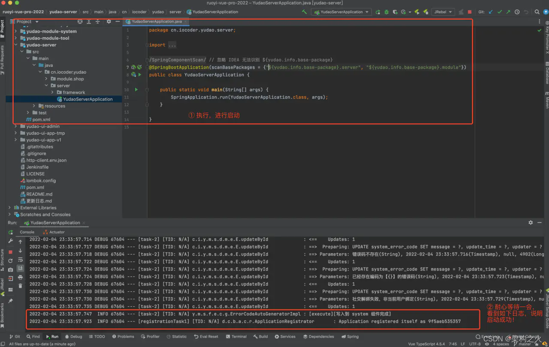Expand the yudao-module-tool folder
This screenshot has width=549, height=347.
point(16,38)
